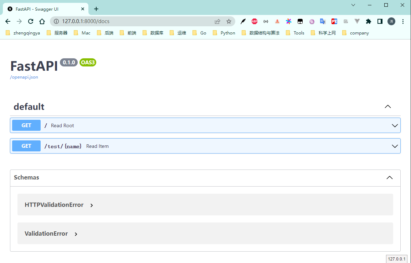The height and width of the screenshot is (263, 411).
Task: Click the Schemas heading
Action: [x=26, y=177]
